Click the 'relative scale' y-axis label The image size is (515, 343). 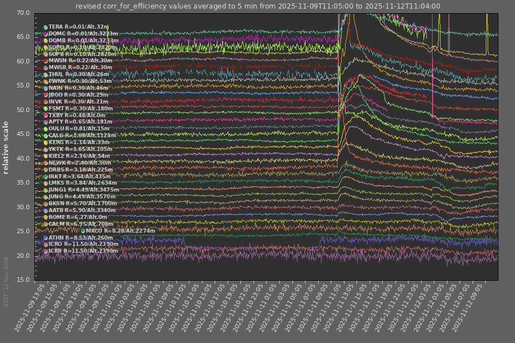point(6,147)
